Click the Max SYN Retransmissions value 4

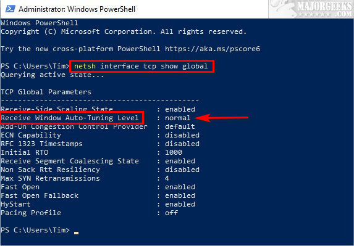click(x=167, y=178)
